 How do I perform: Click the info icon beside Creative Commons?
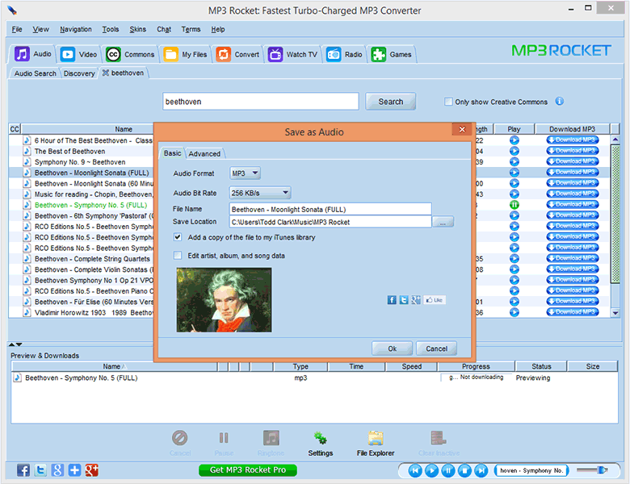pyautogui.click(x=559, y=102)
